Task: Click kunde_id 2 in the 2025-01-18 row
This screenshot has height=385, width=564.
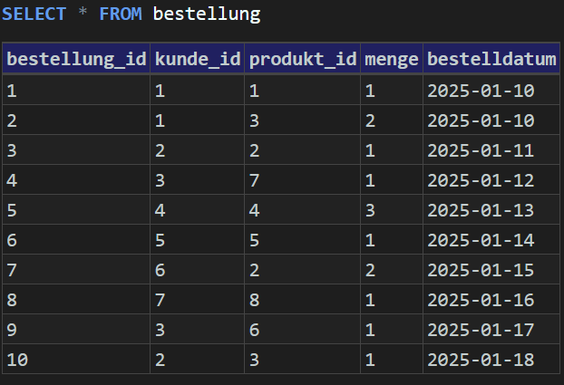Action: pos(197,360)
